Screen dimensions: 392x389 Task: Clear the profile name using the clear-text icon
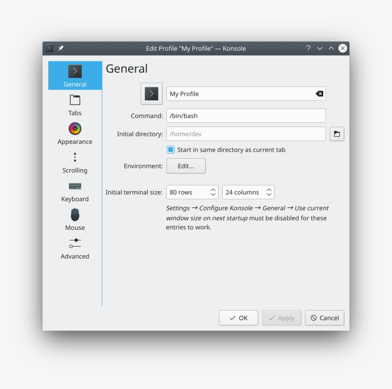(319, 94)
